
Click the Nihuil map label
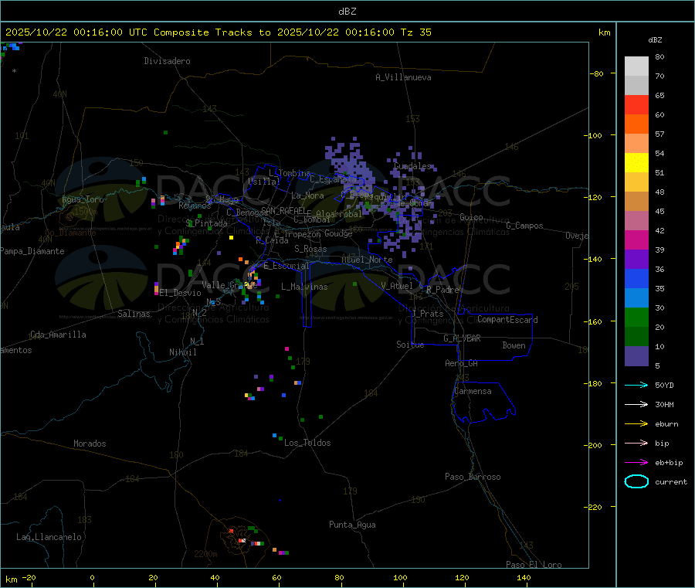pyautogui.click(x=182, y=352)
